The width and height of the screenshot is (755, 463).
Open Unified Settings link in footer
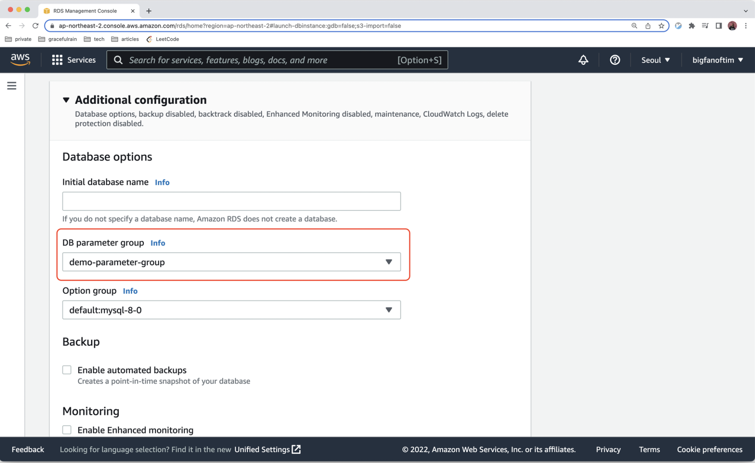tap(267, 449)
